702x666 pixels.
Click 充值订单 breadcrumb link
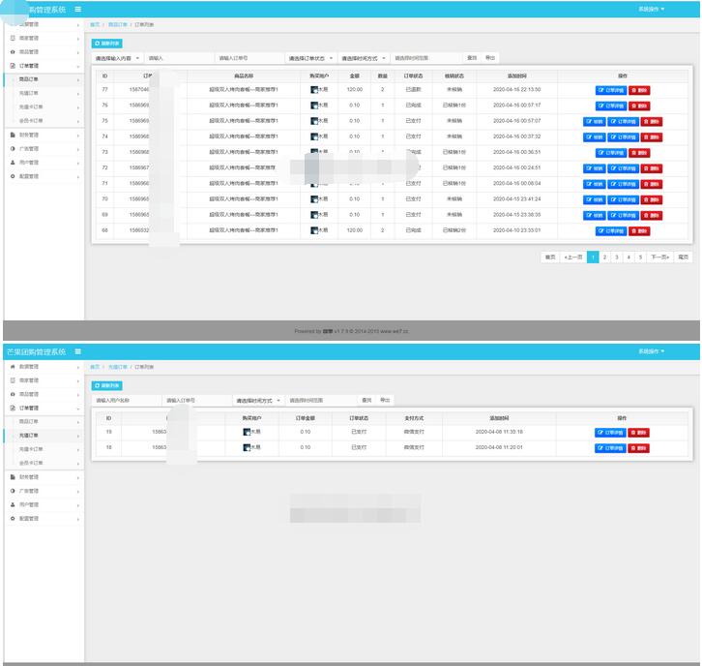[x=116, y=367]
